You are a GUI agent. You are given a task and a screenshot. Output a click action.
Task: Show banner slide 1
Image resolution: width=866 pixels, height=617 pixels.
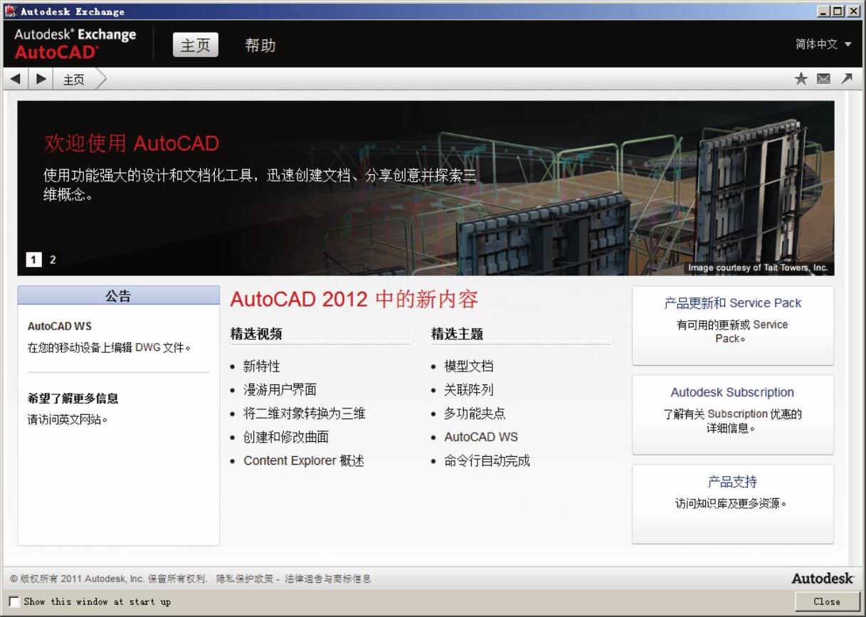(33, 260)
